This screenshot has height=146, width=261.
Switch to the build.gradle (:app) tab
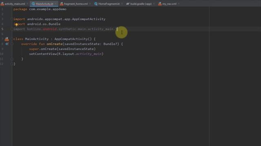[x=141, y=4]
